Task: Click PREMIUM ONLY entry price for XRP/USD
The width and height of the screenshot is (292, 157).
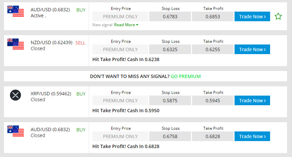Action: pyautogui.click(x=120, y=101)
